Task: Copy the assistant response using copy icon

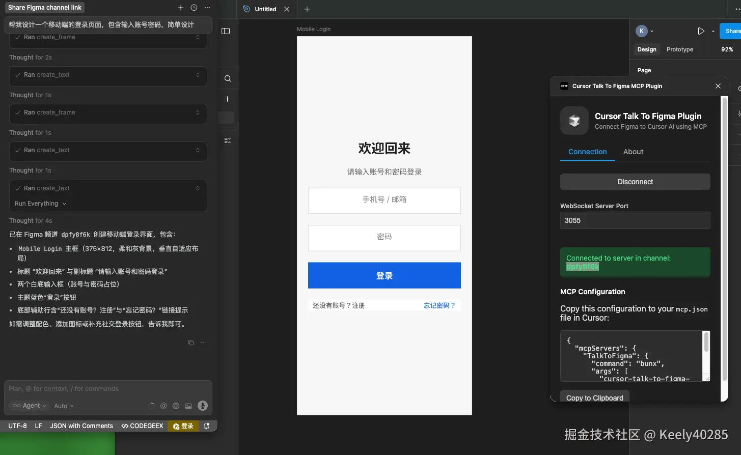Action: tap(191, 343)
